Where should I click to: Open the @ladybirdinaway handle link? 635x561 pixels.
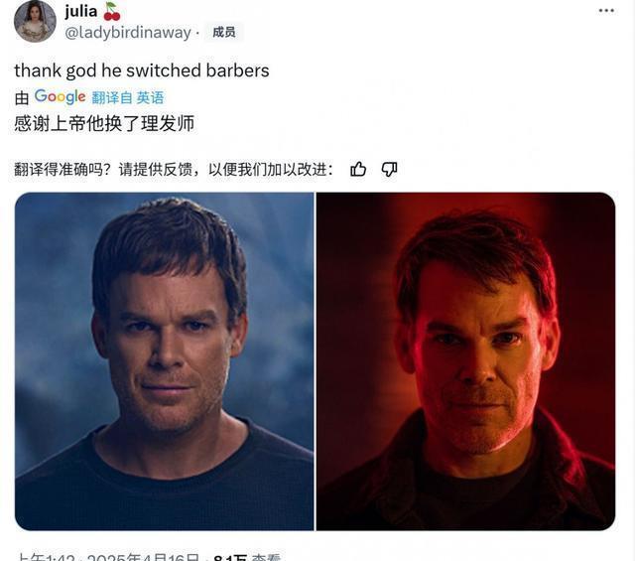128,33
